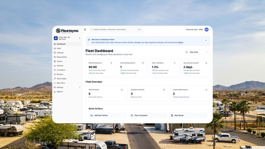The width and height of the screenshot is (265, 149).
Task: Click the Rate Plans sidebar icon
Action: click(55, 83)
